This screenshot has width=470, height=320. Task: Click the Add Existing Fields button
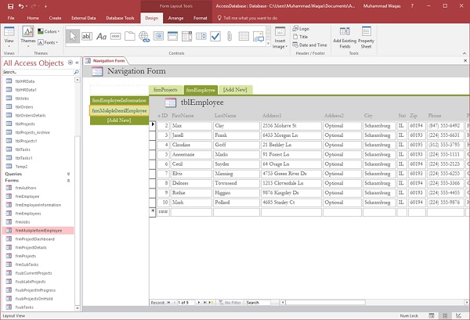345,38
